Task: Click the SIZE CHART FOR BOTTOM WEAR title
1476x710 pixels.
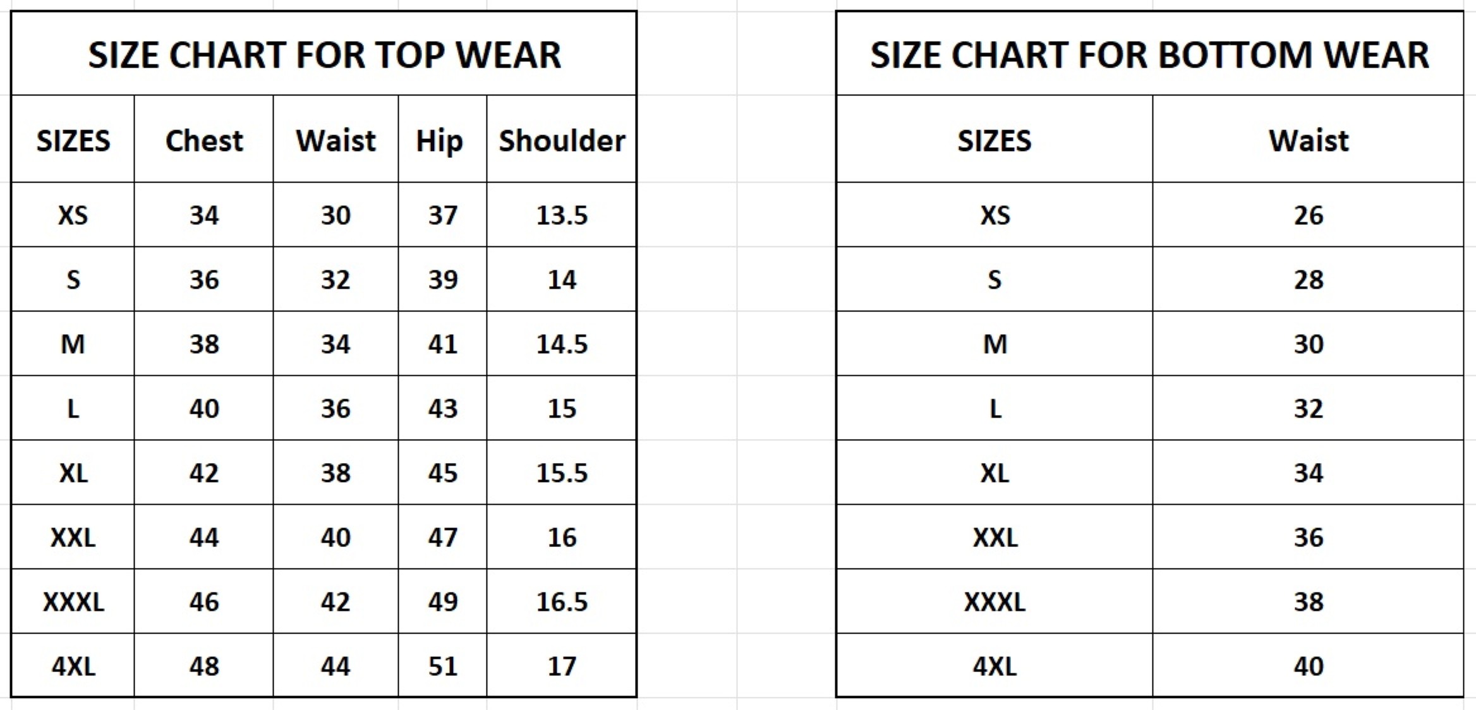Action: (1149, 55)
